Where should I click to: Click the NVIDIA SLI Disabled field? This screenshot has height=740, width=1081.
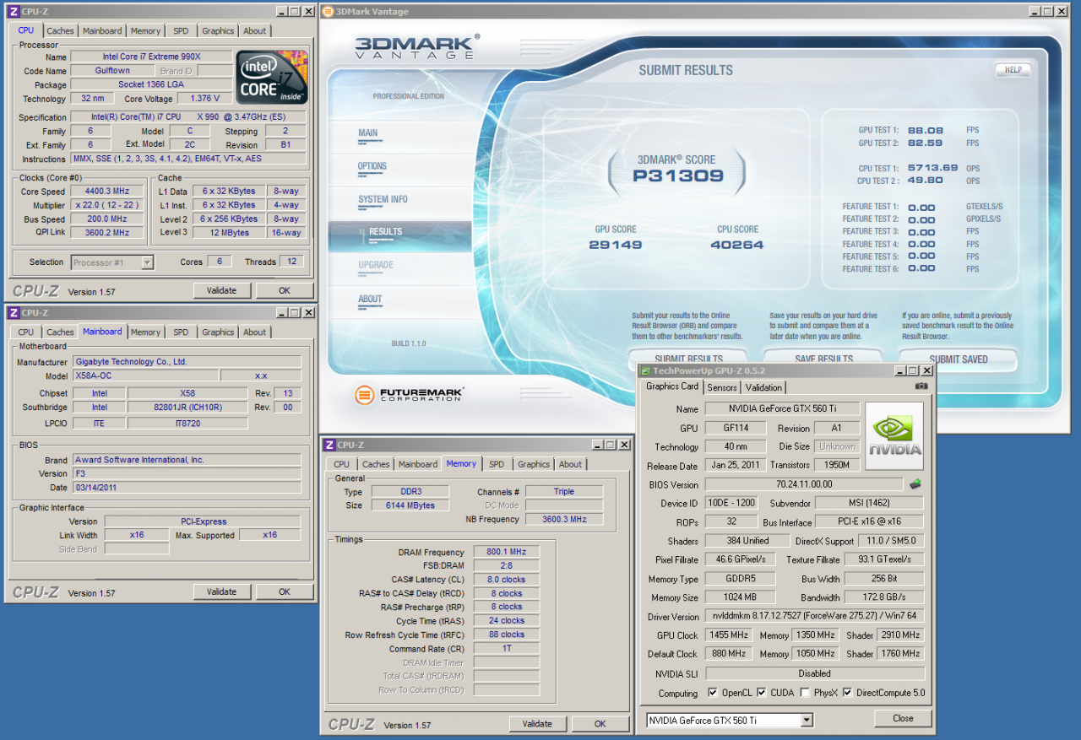(x=814, y=673)
